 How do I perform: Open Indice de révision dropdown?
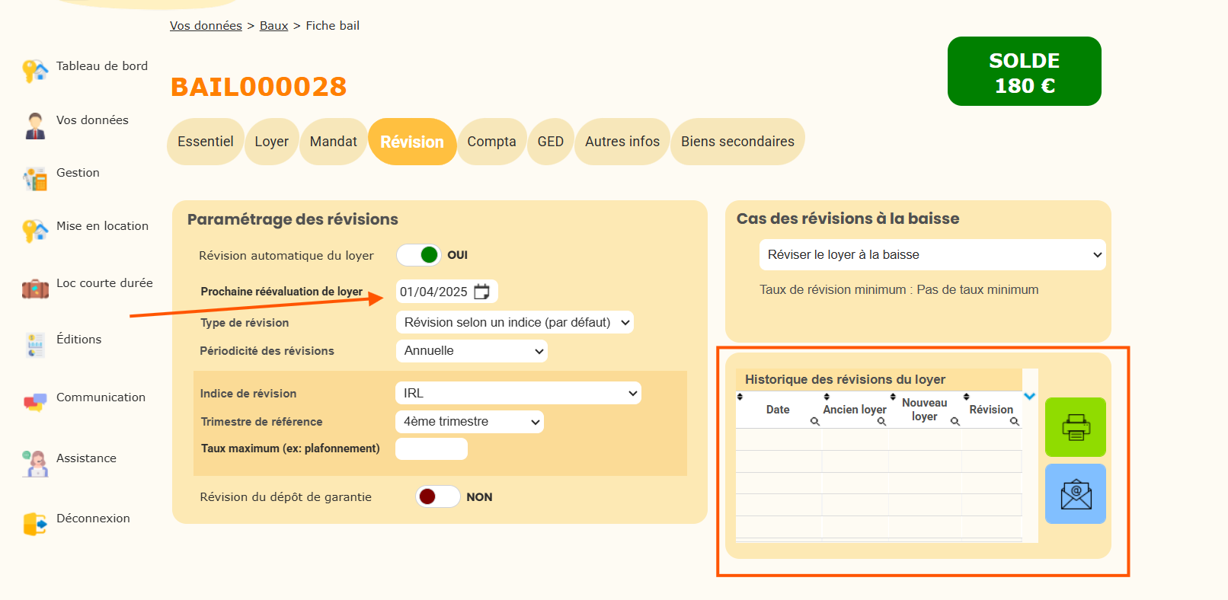[x=518, y=393]
